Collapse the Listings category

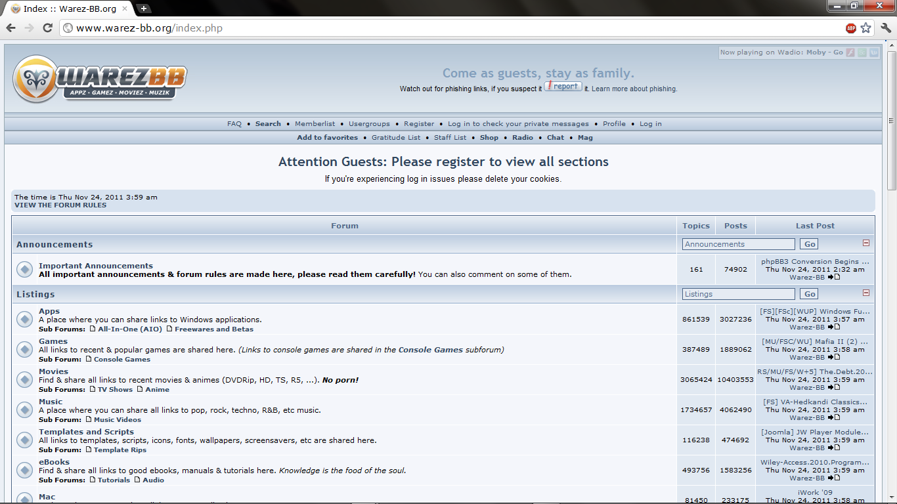(x=865, y=293)
